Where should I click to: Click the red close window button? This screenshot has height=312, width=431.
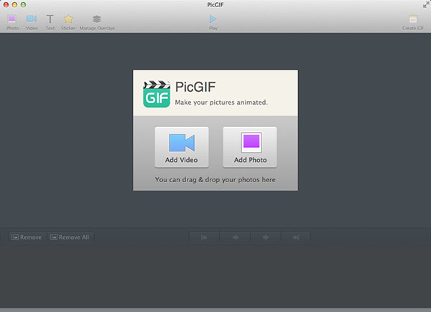click(6, 5)
